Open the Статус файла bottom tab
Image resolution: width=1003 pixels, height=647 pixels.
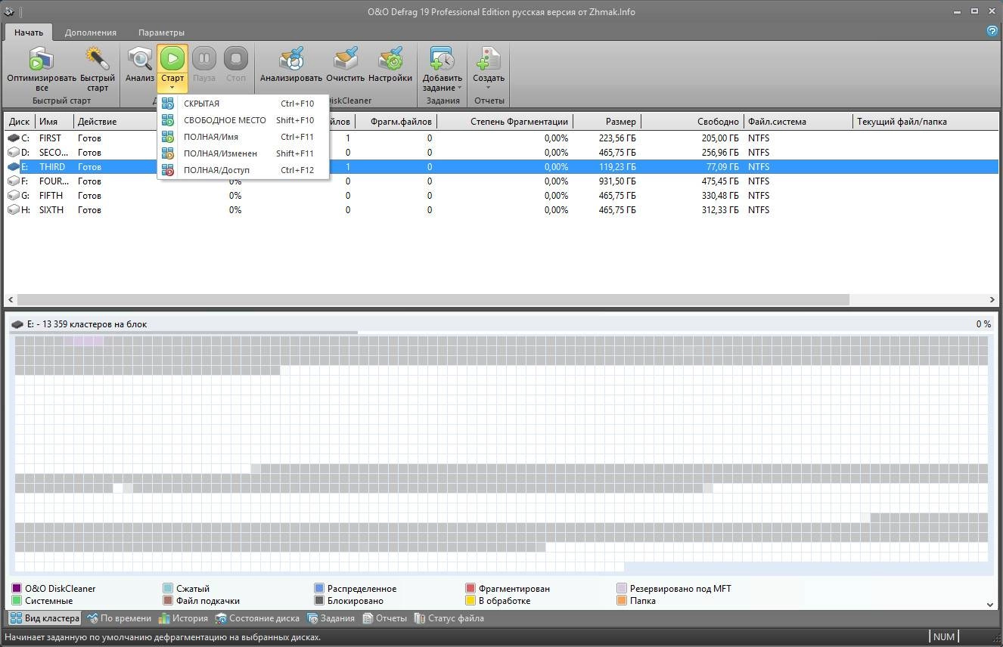[449, 618]
